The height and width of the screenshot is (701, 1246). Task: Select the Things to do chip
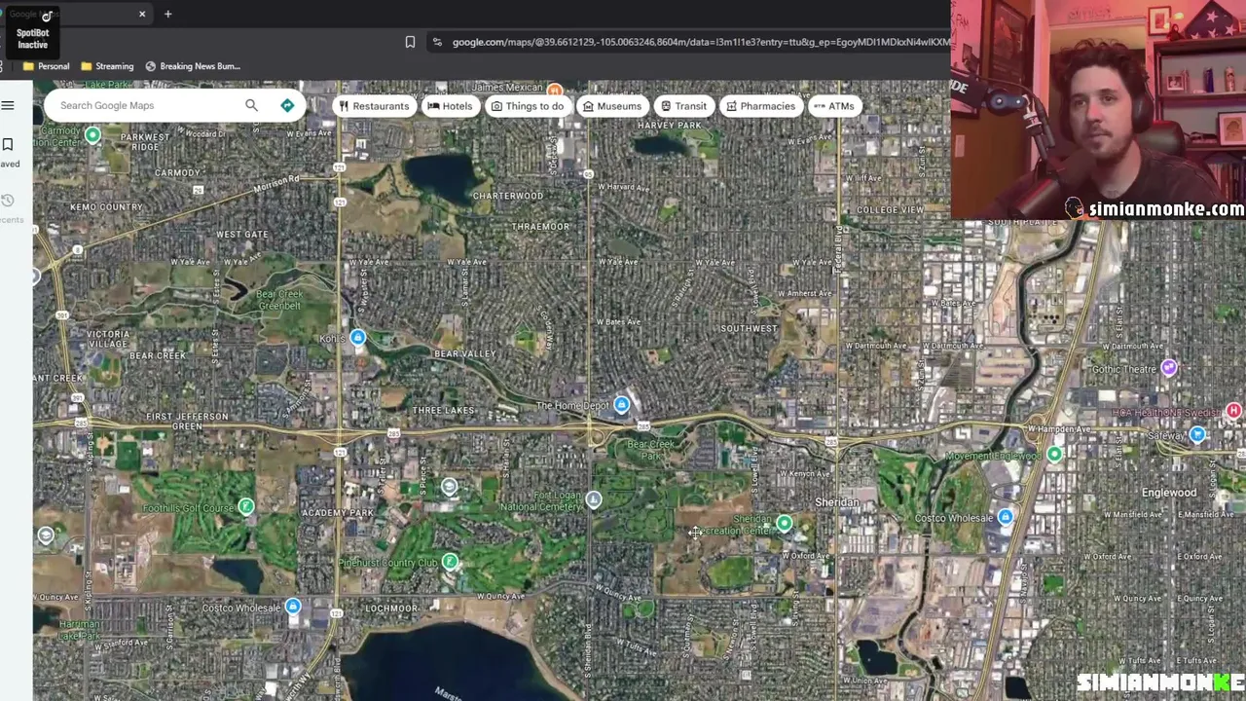coord(527,106)
